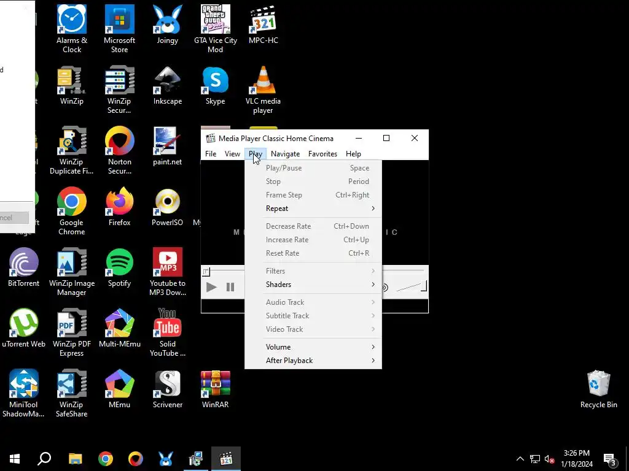Select the Multi-MEmu desktop shortcut
The image size is (629, 471).
[x=119, y=328]
